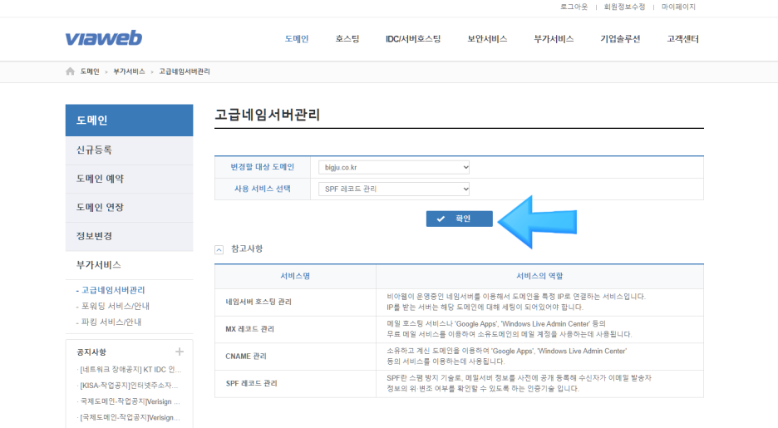Open the 변경할 대상 도메인 dropdown
778x428 pixels.
click(x=394, y=167)
